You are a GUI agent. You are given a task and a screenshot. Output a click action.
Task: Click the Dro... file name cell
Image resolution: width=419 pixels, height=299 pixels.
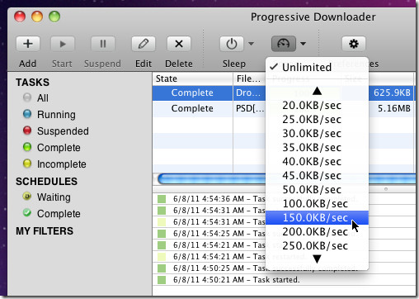pos(249,93)
